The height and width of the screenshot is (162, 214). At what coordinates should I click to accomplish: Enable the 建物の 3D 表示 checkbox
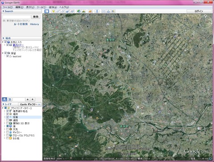[x=8, y=123]
